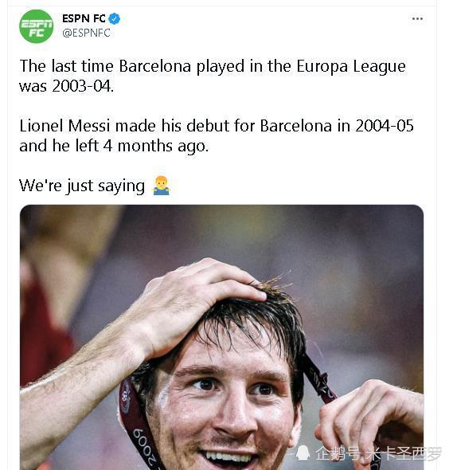Open the @ESPNFC handle link
The width and height of the screenshot is (453, 470).
click(86, 33)
